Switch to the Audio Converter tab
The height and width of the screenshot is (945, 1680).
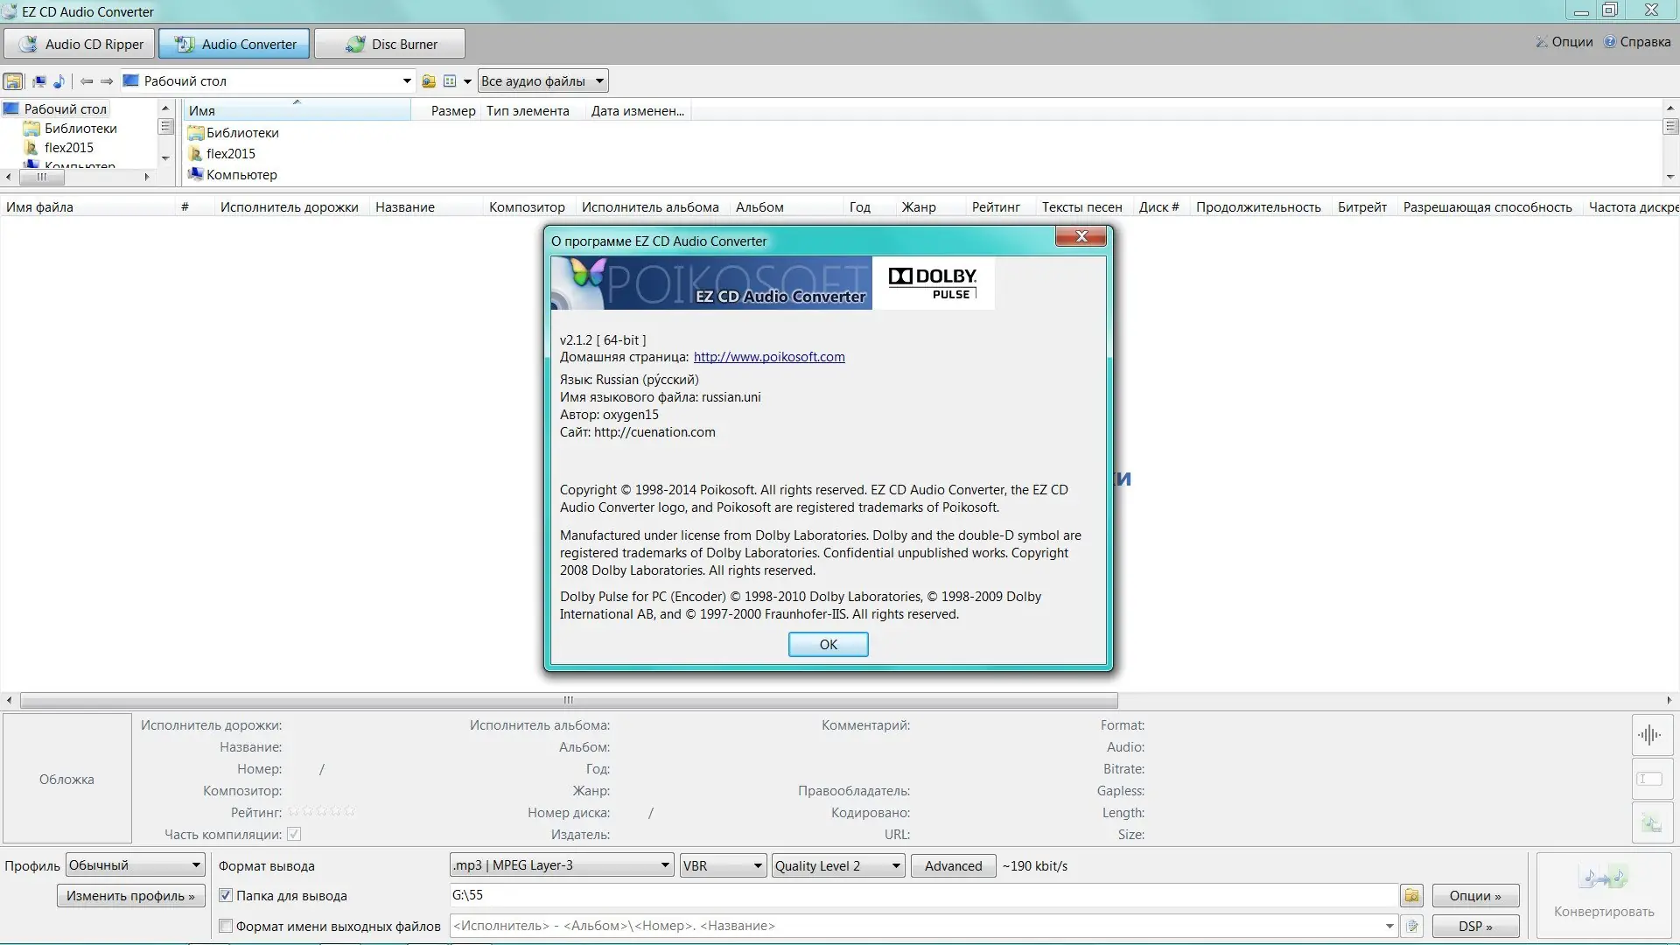click(x=234, y=44)
